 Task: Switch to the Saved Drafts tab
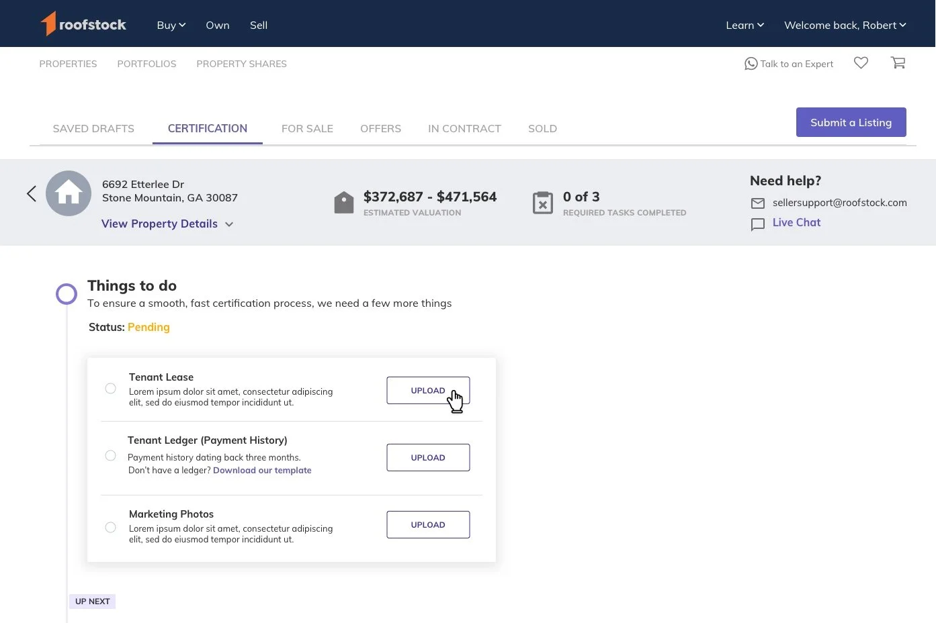93,128
